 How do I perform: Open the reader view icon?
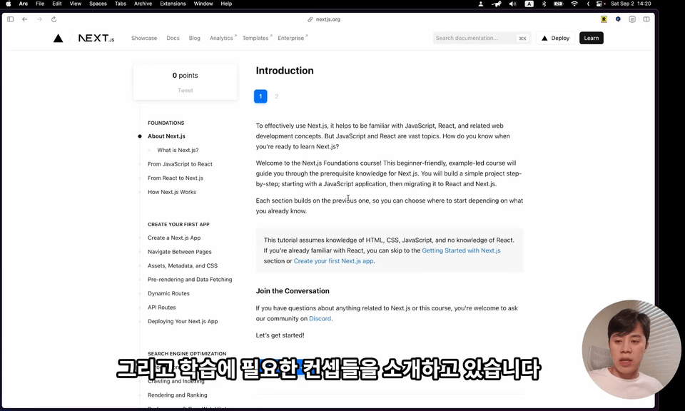click(x=632, y=19)
